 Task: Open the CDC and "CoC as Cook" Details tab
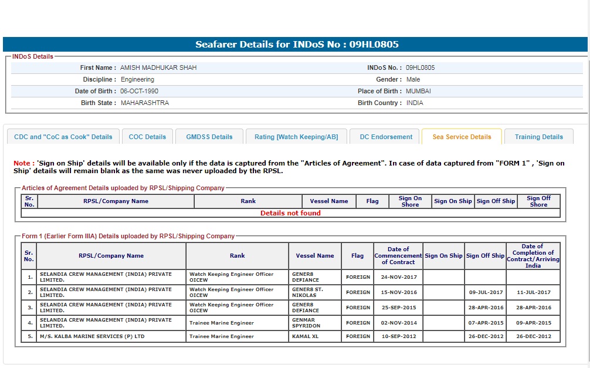[x=63, y=137]
